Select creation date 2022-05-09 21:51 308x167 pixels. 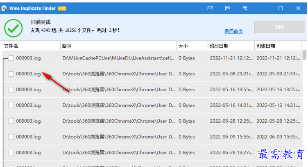(x=279, y=74)
